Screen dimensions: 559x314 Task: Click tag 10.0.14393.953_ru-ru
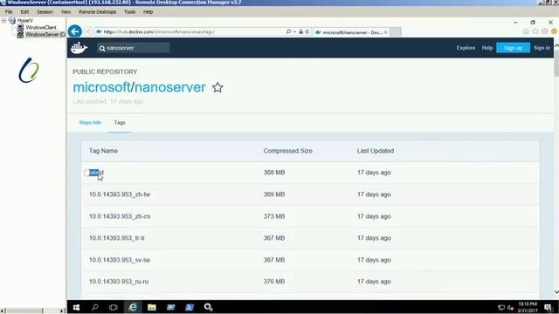pos(119,282)
